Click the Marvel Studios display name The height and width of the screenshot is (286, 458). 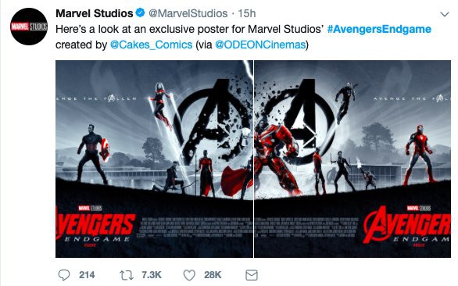(94, 13)
